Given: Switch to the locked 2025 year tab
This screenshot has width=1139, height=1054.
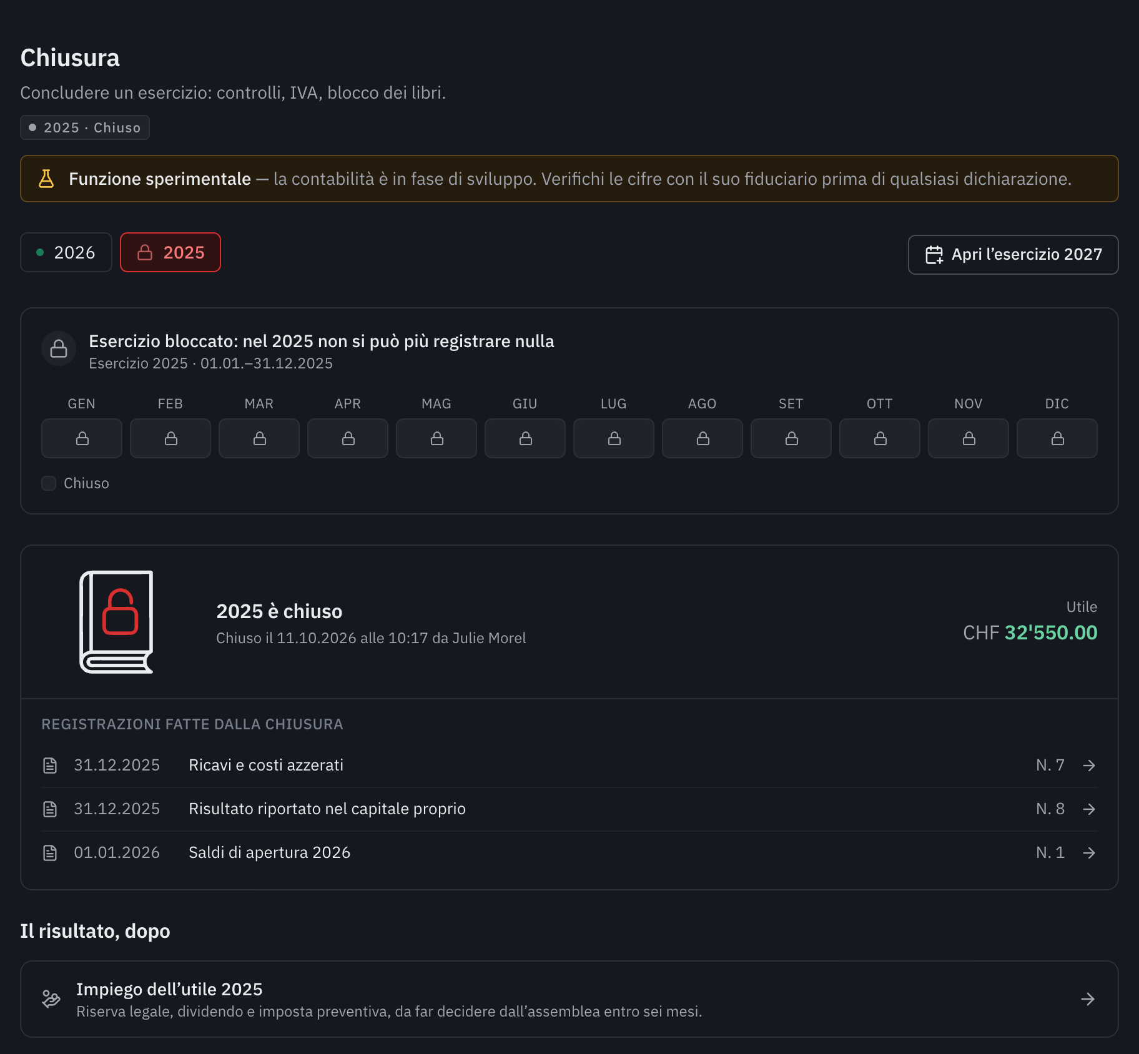Looking at the screenshot, I should coord(170,252).
